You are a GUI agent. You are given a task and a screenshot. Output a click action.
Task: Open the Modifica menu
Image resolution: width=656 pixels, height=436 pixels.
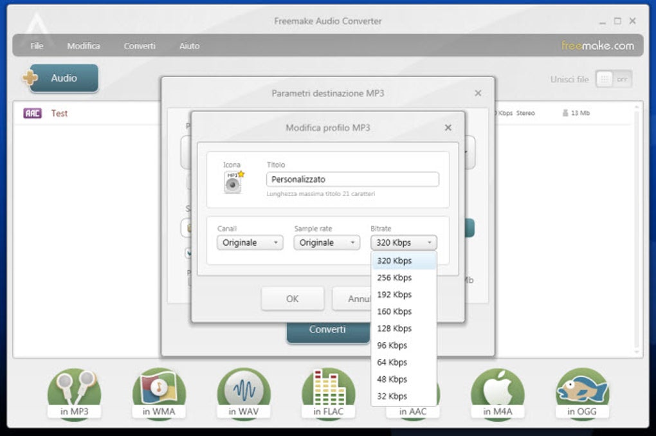coord(84,46)
